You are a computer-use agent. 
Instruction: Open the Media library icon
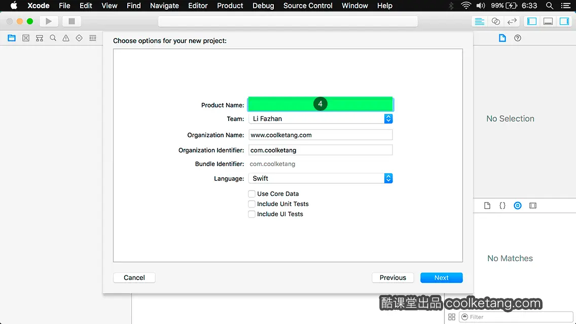(533, 206)
